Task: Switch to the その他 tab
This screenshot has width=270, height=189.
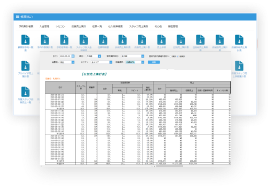Action: pos(158,26)
